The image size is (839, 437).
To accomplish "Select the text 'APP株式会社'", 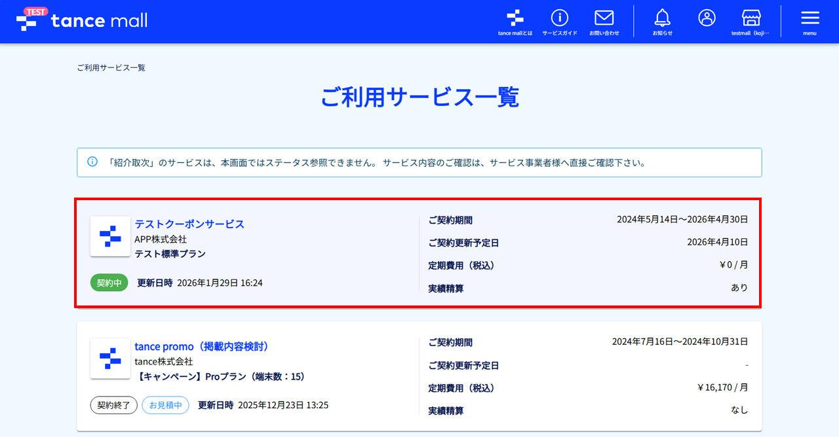I will coord(161,239).
